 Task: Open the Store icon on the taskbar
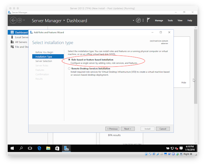[x=57, y=148]
